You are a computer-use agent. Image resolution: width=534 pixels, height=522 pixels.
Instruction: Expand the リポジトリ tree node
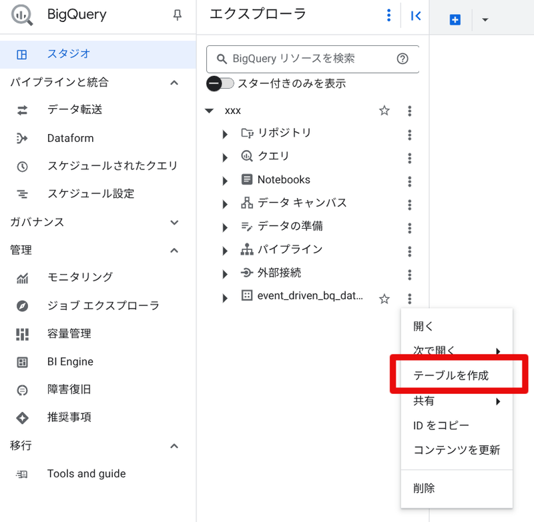coord(225,134)
